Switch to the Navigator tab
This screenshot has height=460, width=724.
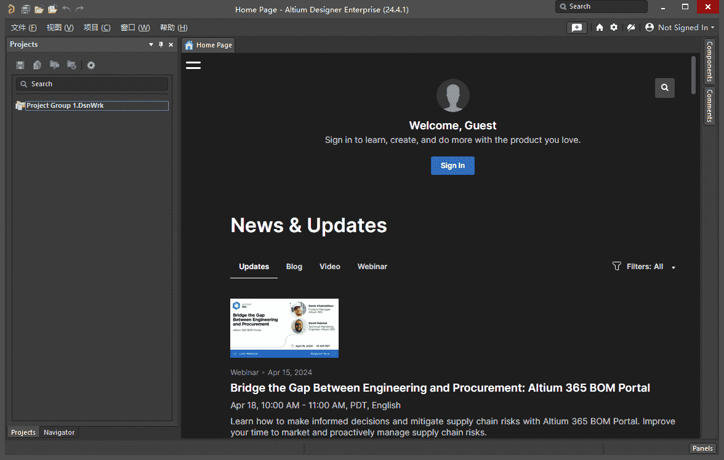pos(59,432)
